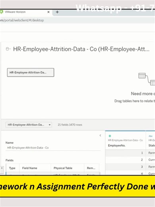
Task: Click the number type icon above EmployeeNo.
Action: pyautogui.click(x=110, y=136)
